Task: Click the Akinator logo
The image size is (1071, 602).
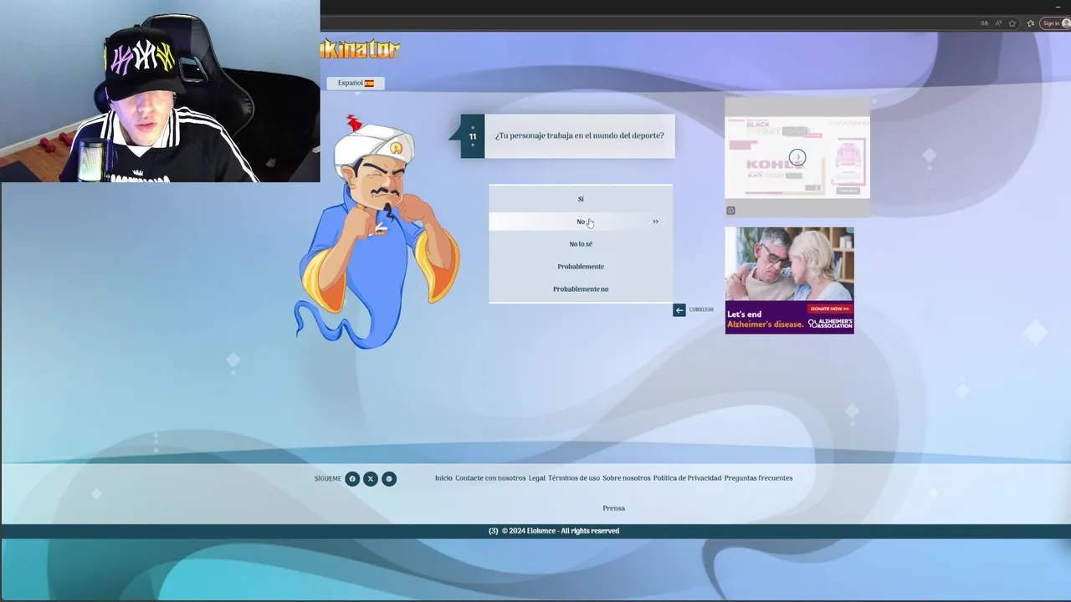Action: pyautogui.click(x=361, y=49)
